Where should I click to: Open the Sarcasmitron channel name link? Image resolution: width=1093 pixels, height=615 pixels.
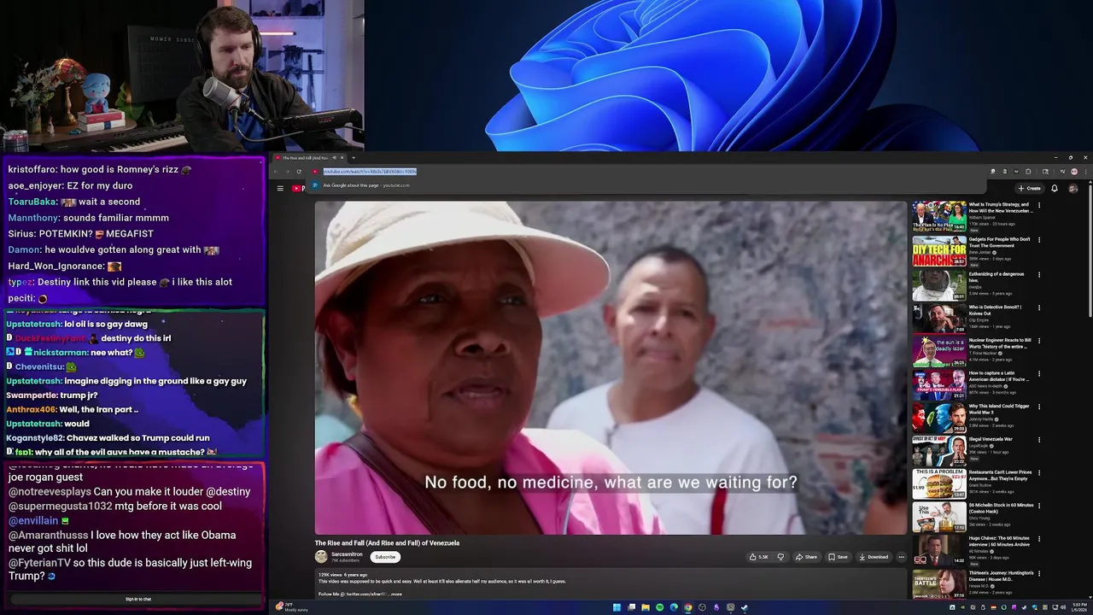(347, 554)
